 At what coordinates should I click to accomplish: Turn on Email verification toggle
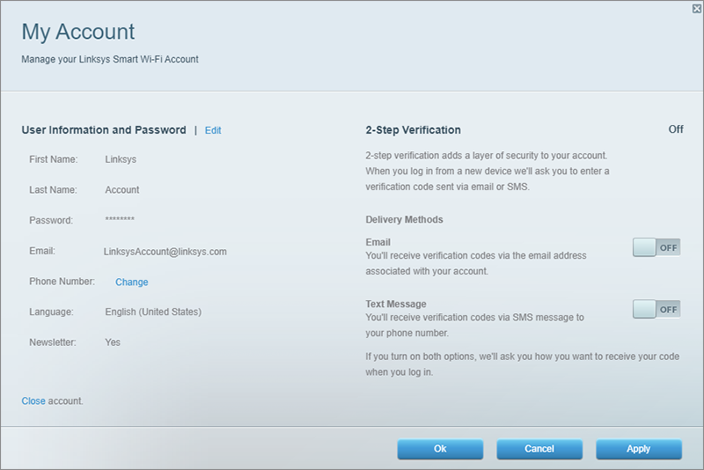pyautogui.click(x=656, y=247)
